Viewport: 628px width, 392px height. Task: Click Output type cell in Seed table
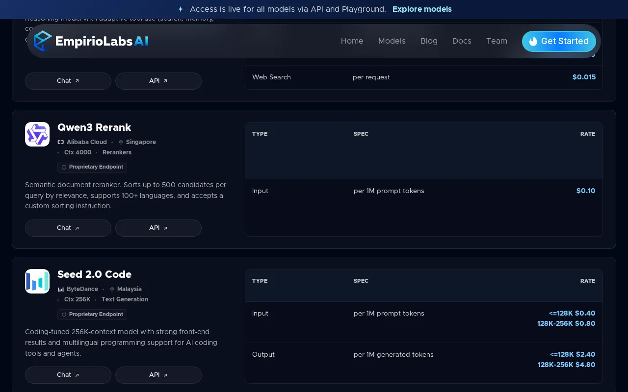point(263,355)
